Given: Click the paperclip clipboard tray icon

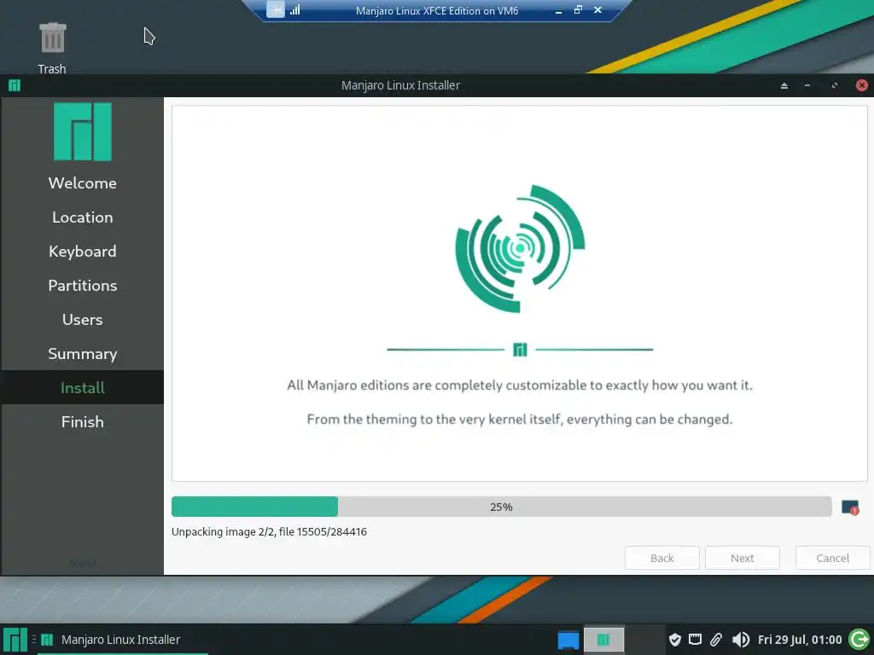Looking at the screenshot, I should coord(716,640).
